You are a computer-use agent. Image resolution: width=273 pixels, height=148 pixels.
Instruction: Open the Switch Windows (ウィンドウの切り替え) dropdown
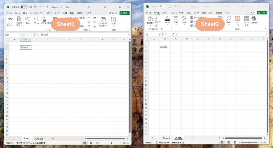(x=103, y=22)
